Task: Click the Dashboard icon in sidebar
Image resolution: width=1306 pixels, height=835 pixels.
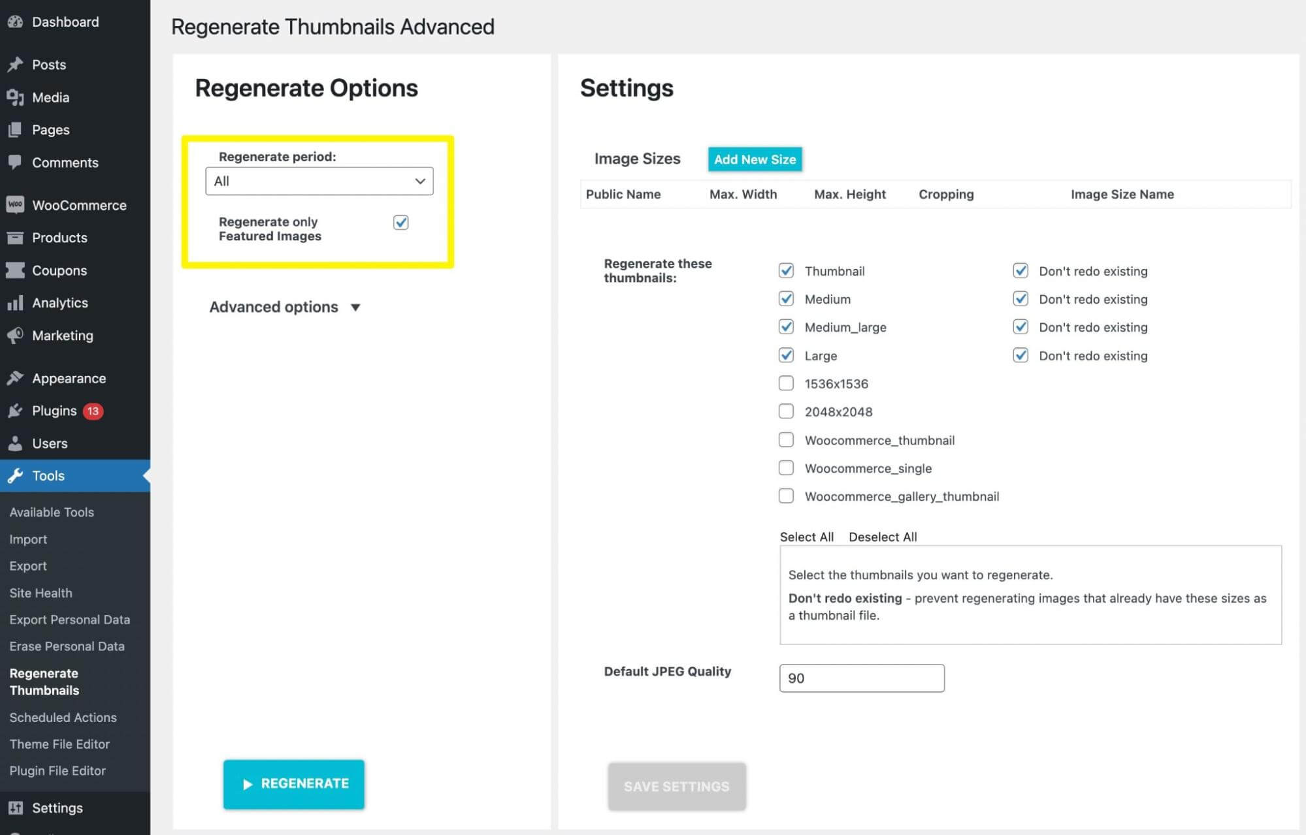Action: (x=16, y=20)
